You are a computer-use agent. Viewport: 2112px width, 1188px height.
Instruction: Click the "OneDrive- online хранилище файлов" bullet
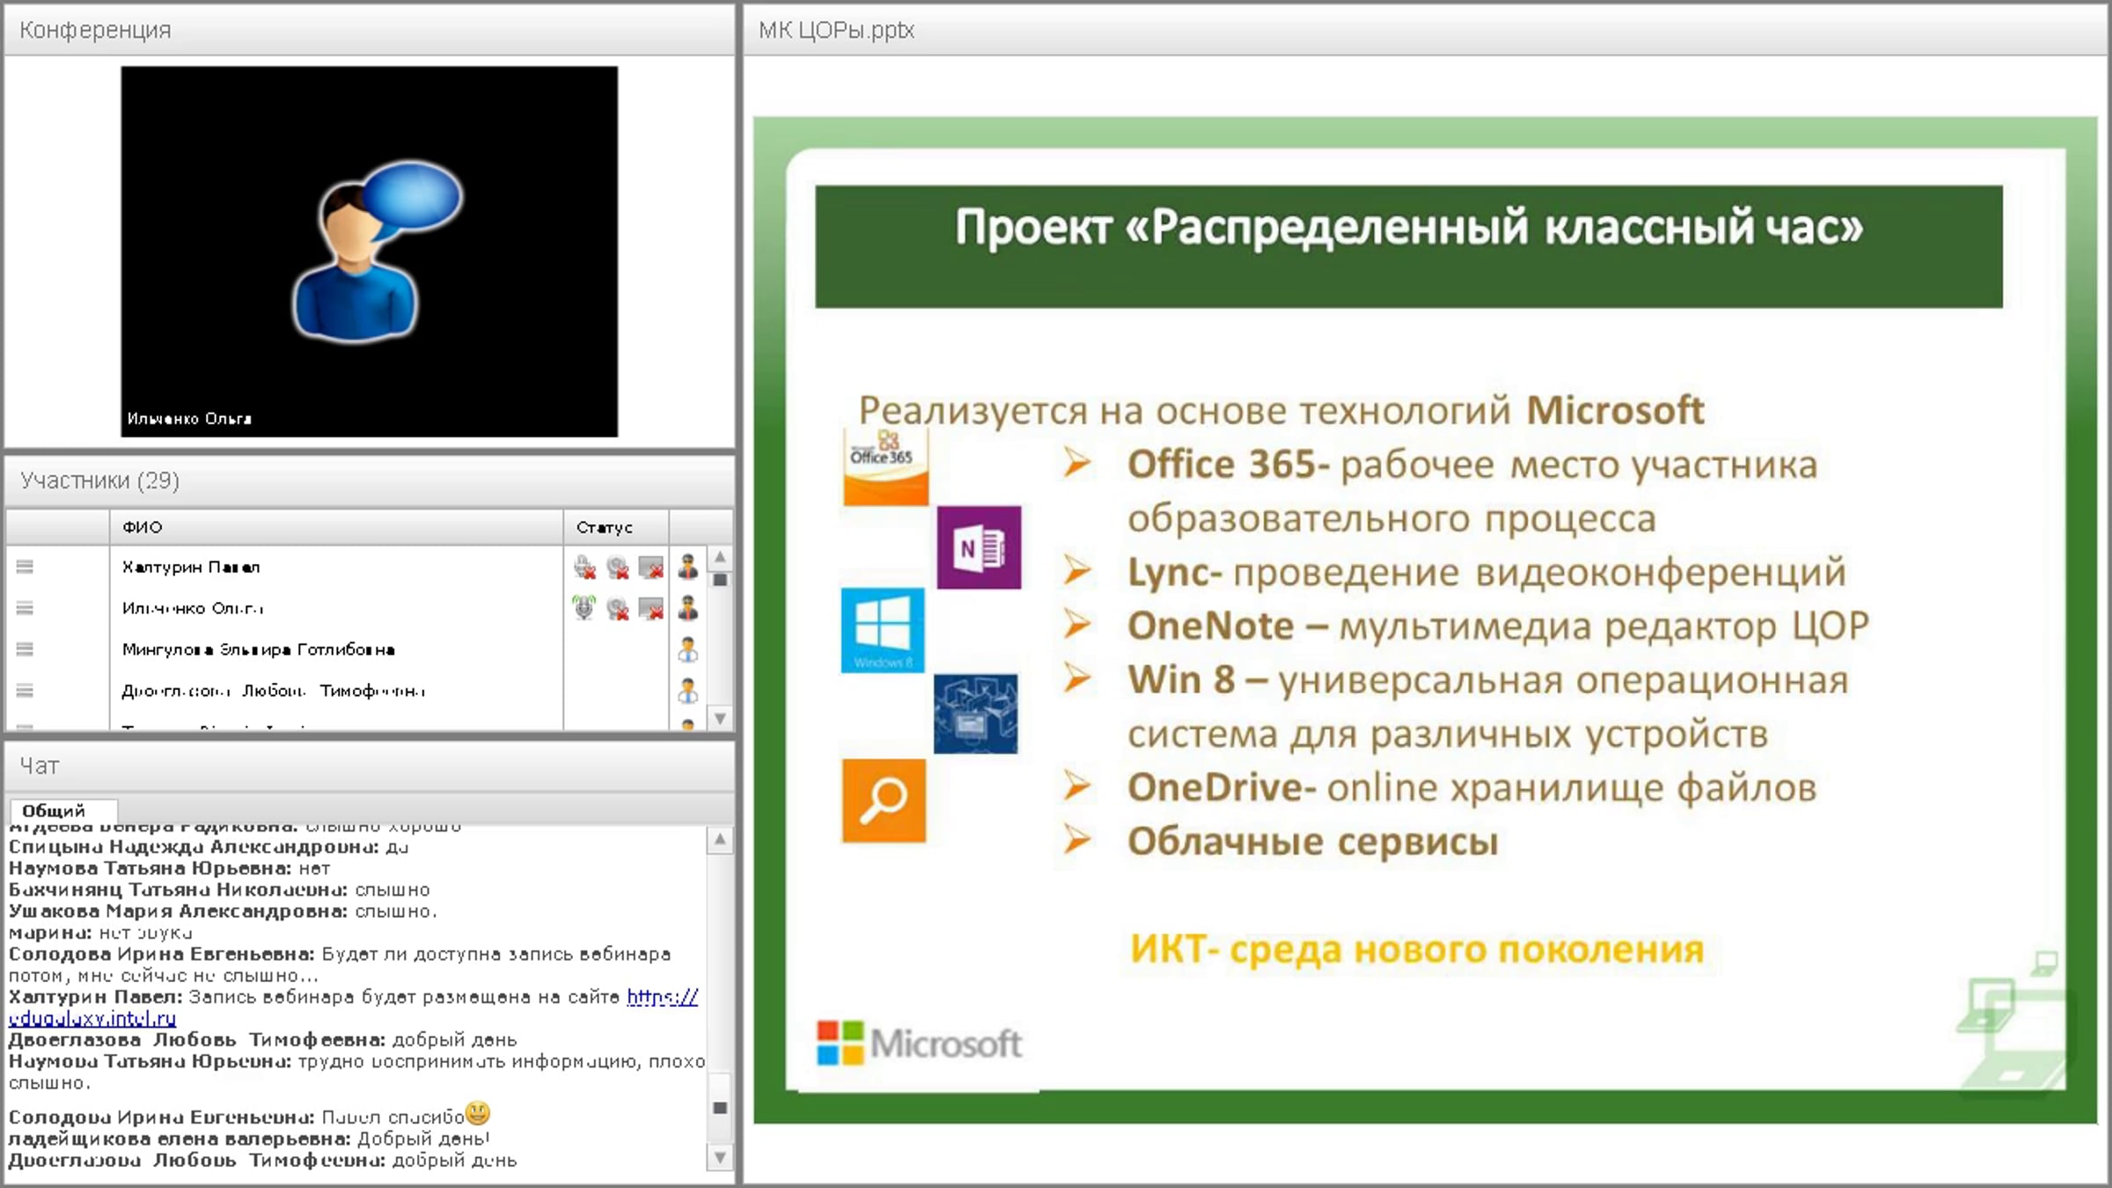coord(1471,788)
